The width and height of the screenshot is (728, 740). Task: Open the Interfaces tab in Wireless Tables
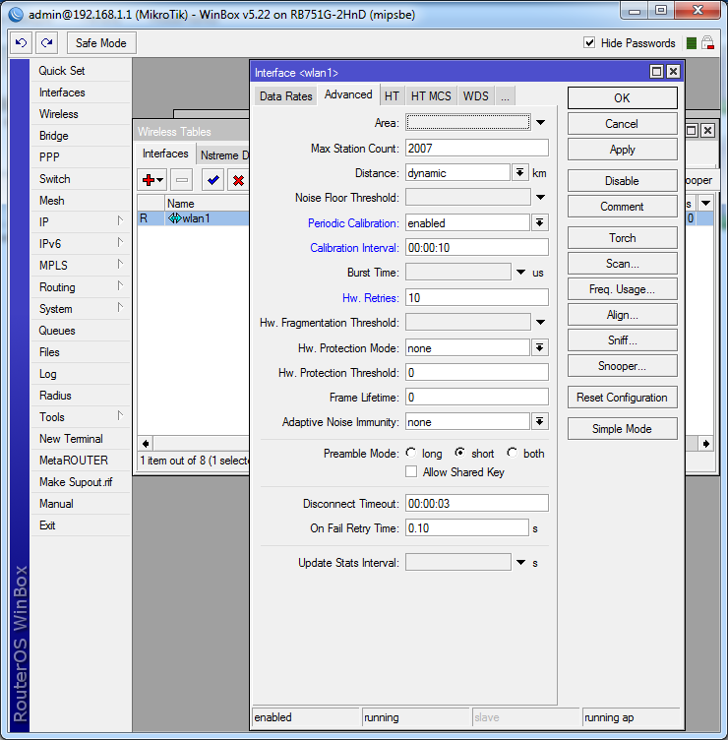[x=165, y=154]
